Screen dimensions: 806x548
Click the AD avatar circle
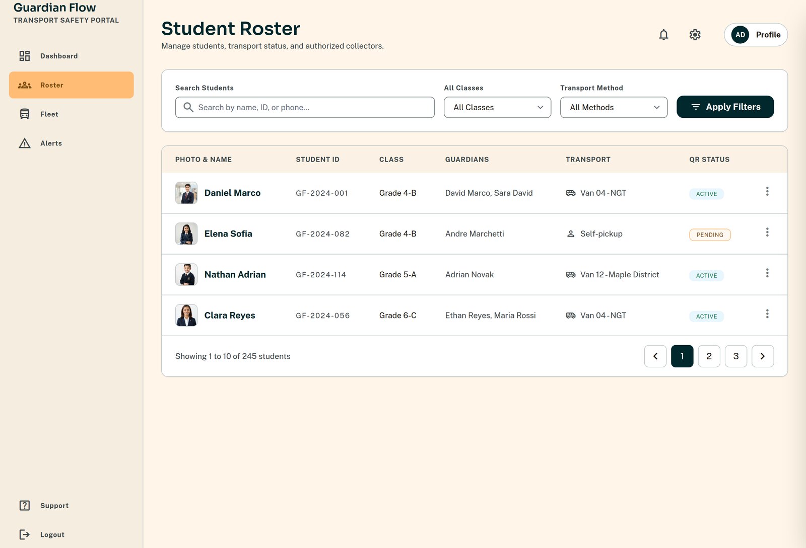coord(740,35)
